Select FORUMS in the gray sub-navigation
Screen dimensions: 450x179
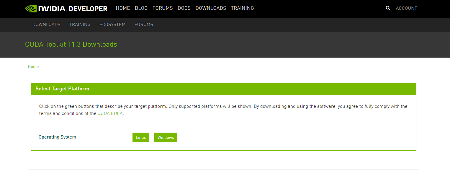point(144,25)
